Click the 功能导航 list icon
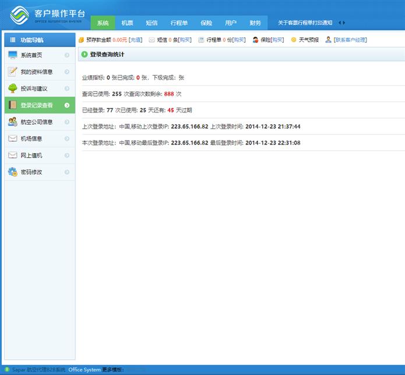 (12, 40)
